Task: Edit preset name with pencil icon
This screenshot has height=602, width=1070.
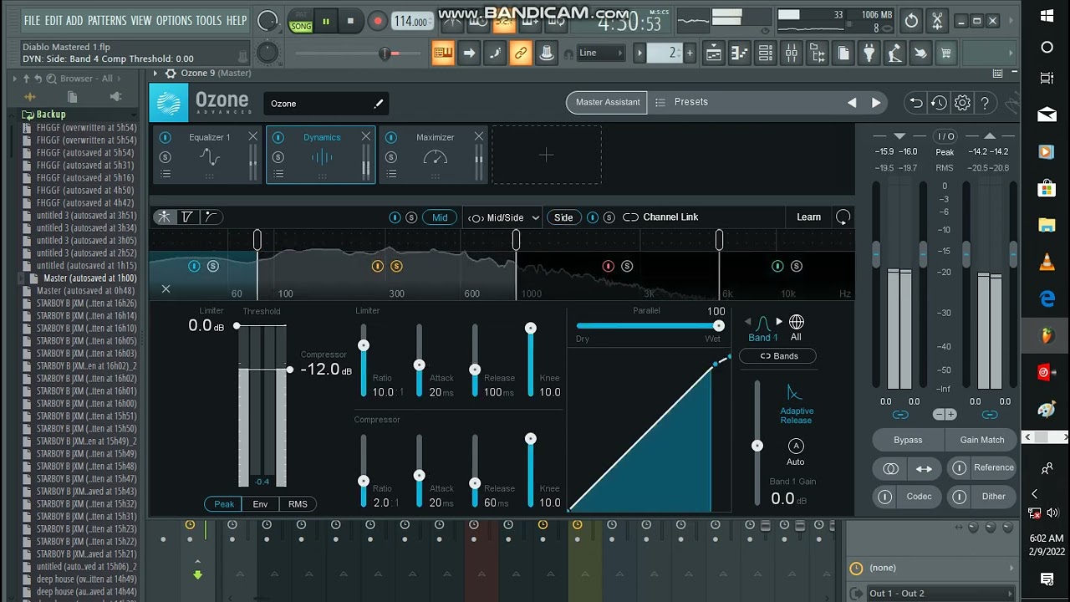Action: pos(379,104)
